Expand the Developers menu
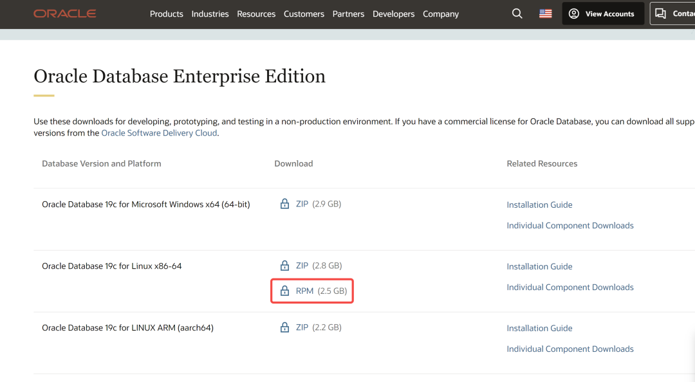 393,14
